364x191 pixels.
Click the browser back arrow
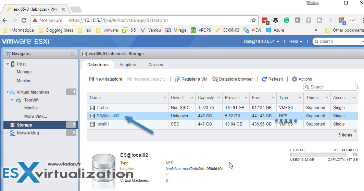(x=5, y=20)
